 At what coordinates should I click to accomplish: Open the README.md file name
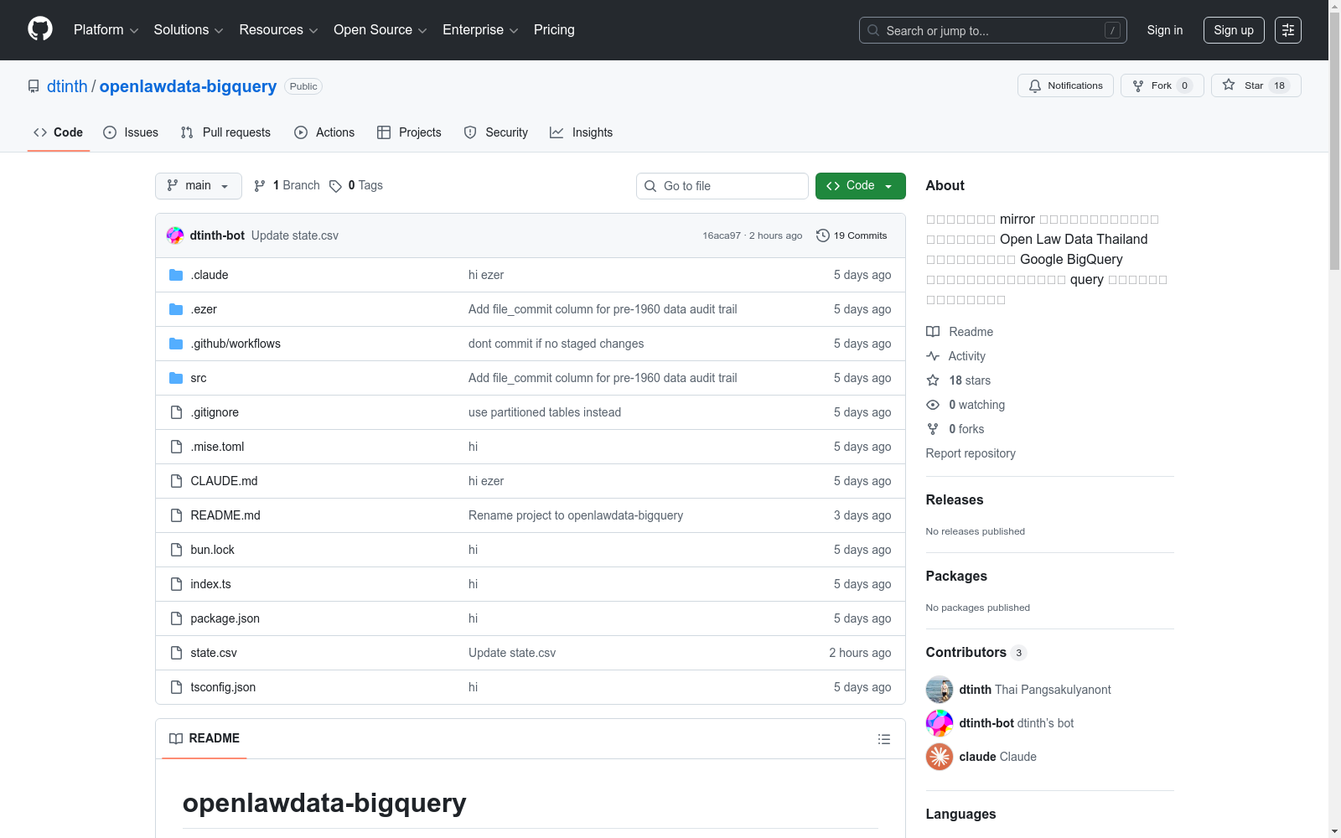click(x=225, y=515)
